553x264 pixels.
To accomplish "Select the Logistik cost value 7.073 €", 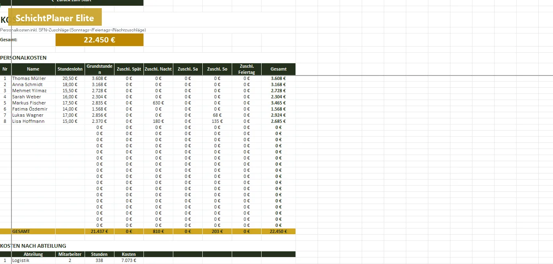I will point(129,260).
